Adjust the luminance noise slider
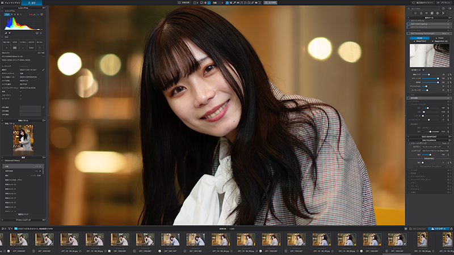The image size is (454, 255). [x=430, y=75]
